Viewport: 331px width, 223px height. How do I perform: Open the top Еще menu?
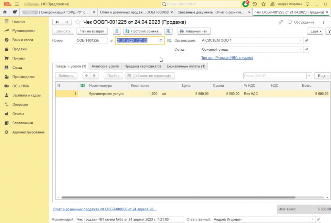315,31
